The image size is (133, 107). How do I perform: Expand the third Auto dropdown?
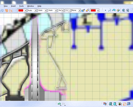point(56,10)
